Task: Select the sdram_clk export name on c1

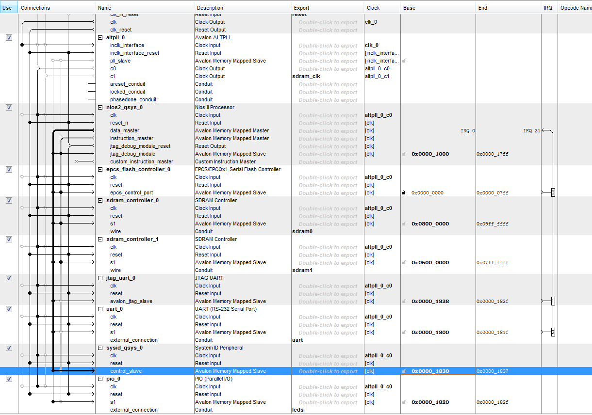Action: tap(306, 77)
